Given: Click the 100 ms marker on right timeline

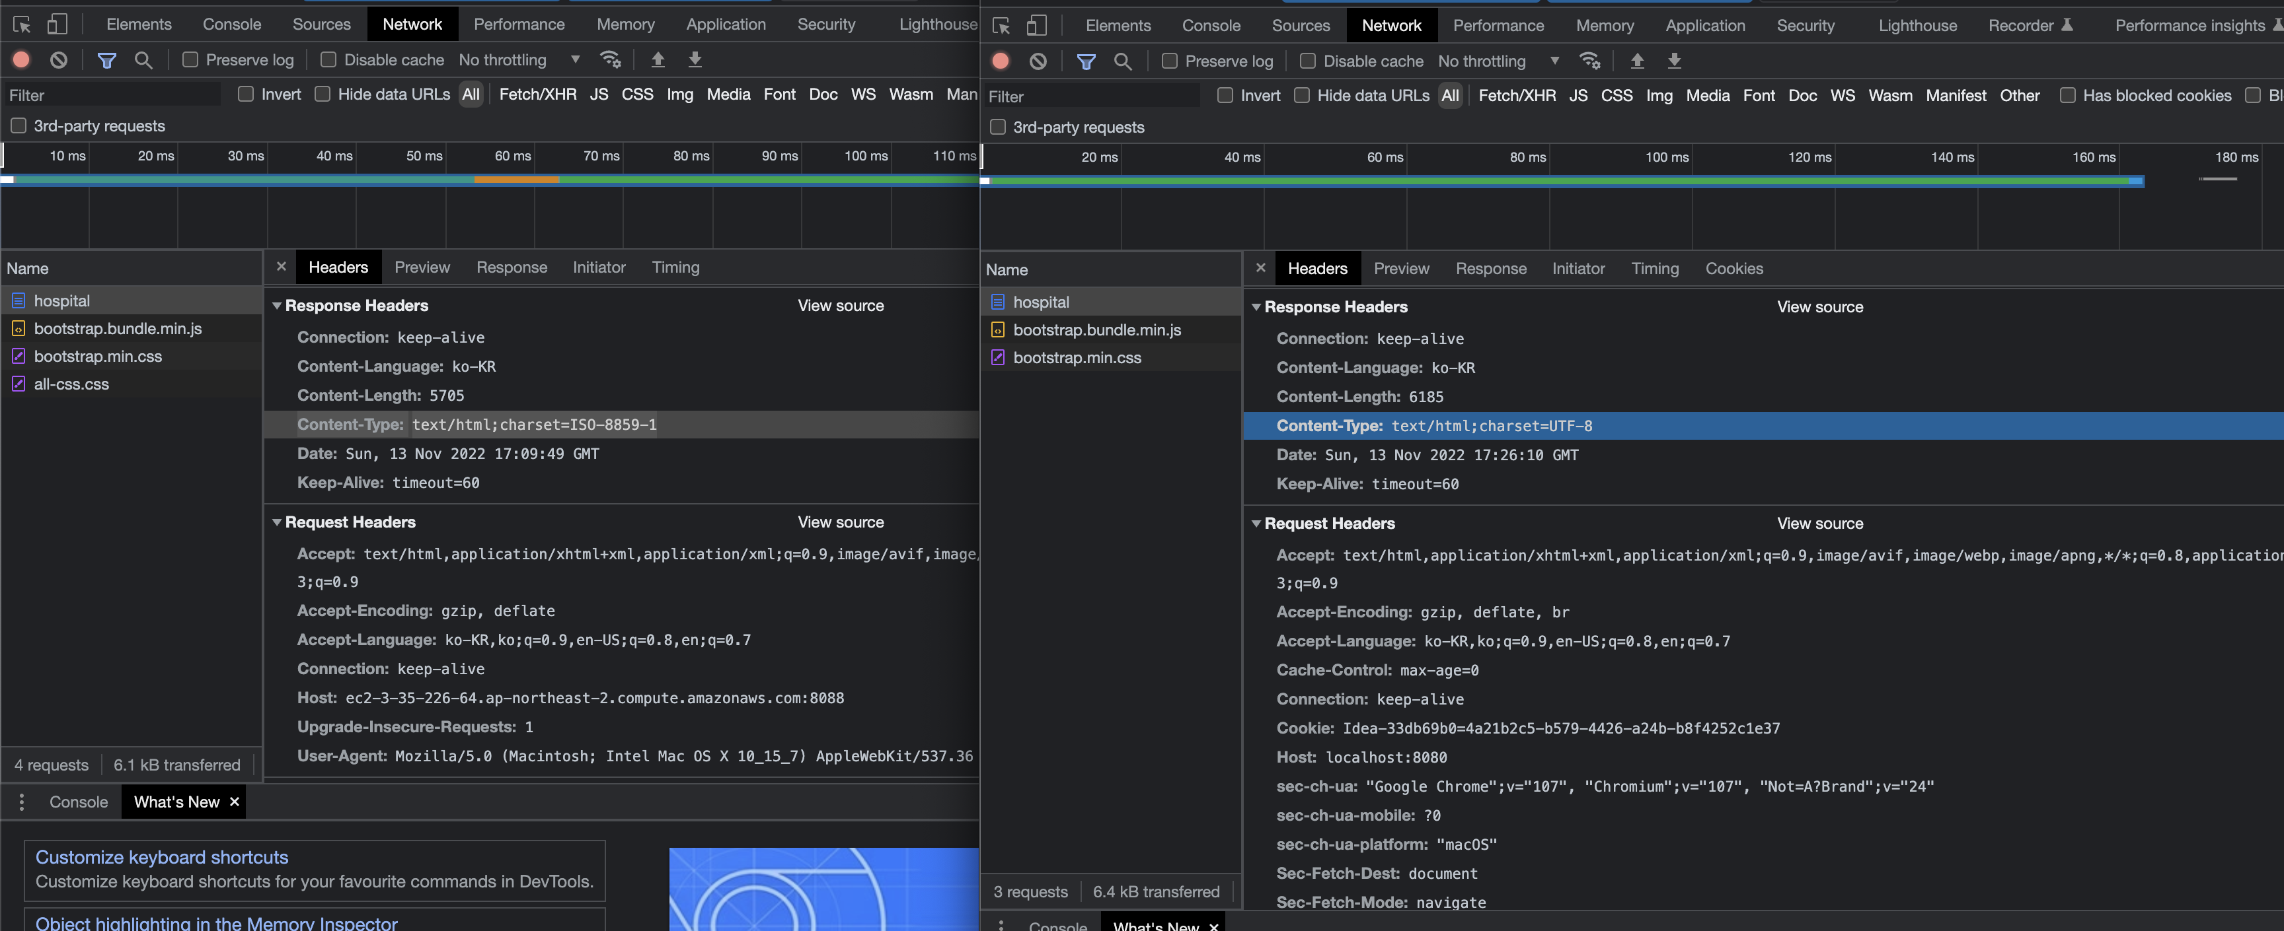Looking at the screenshot, I should (x=1667, y=156).
